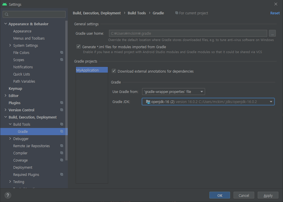Select Quick Lists settings
The image size is (283, 202).
click(22, 74)
